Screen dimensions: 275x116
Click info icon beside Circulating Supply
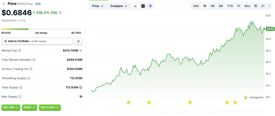click(28, 78)
